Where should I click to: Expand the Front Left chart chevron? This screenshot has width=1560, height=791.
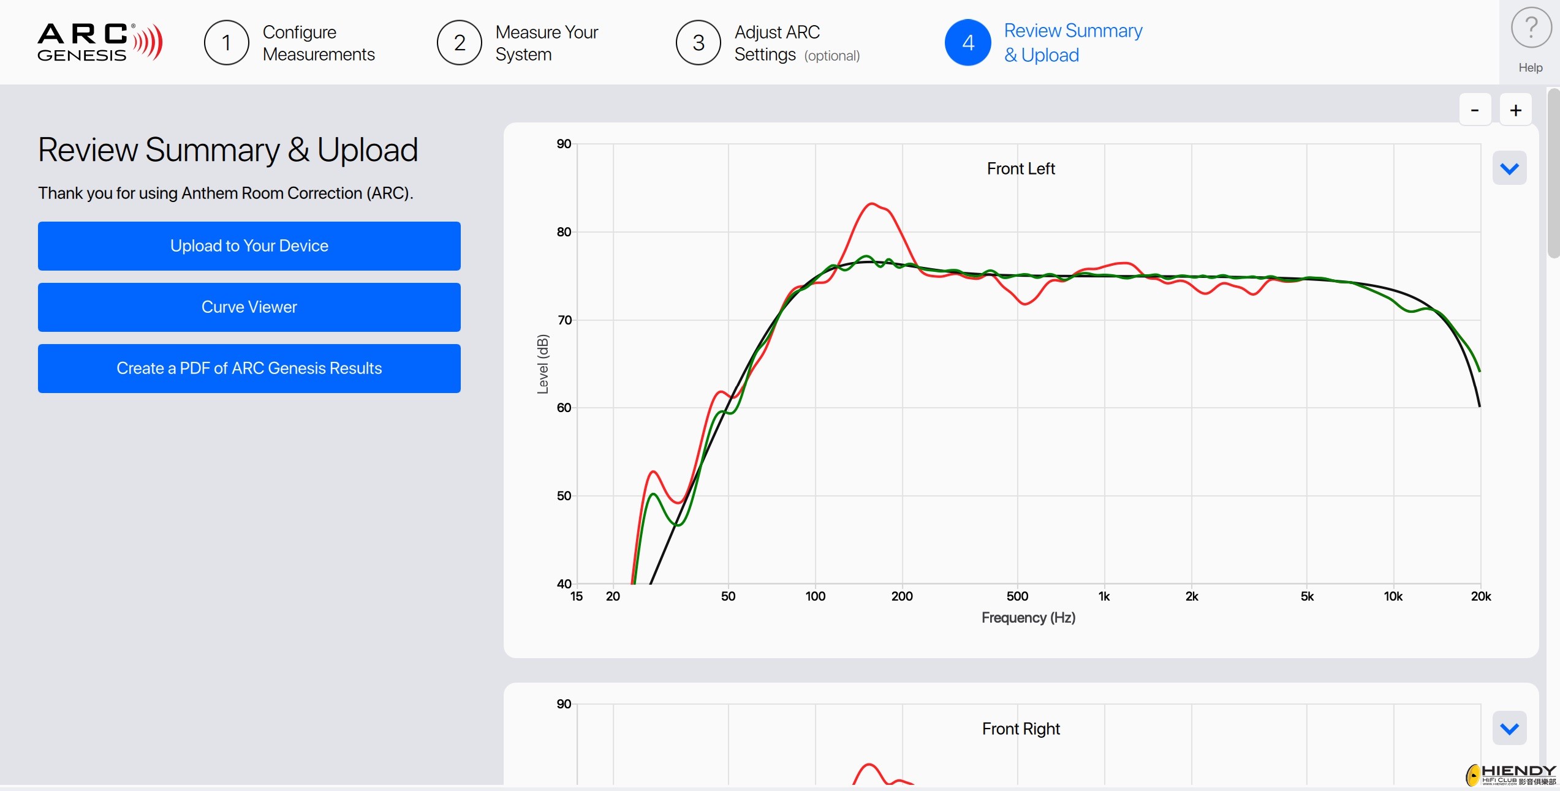click(1509, 168)
